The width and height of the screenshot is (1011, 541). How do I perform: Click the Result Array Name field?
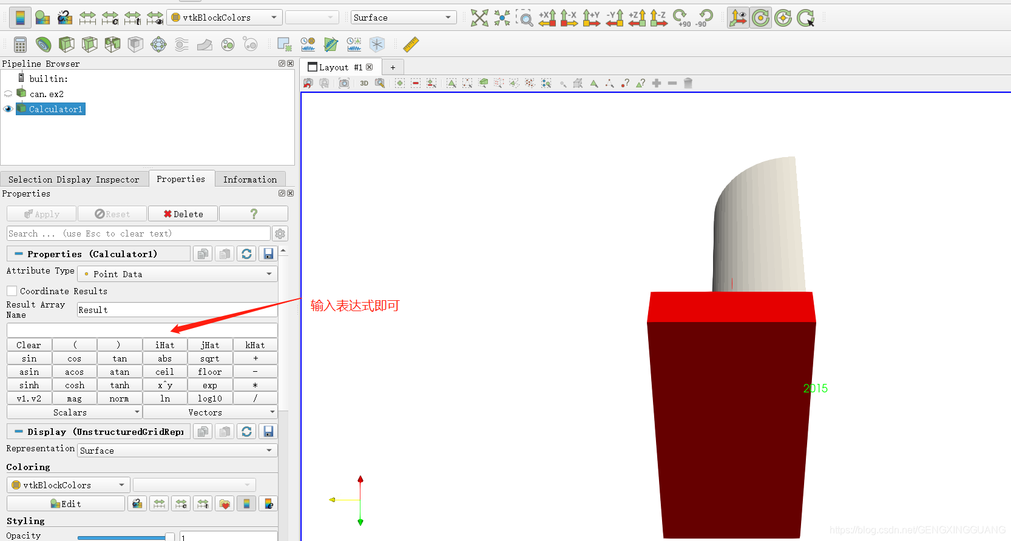coord(177,310)
